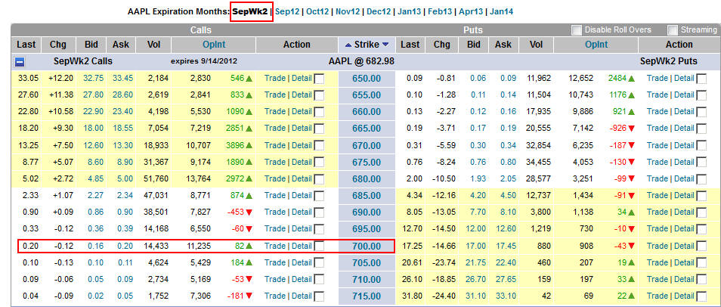721x307 pixels.
Task: Select call volume value 51,760
Action: click(x=156, y=178)
